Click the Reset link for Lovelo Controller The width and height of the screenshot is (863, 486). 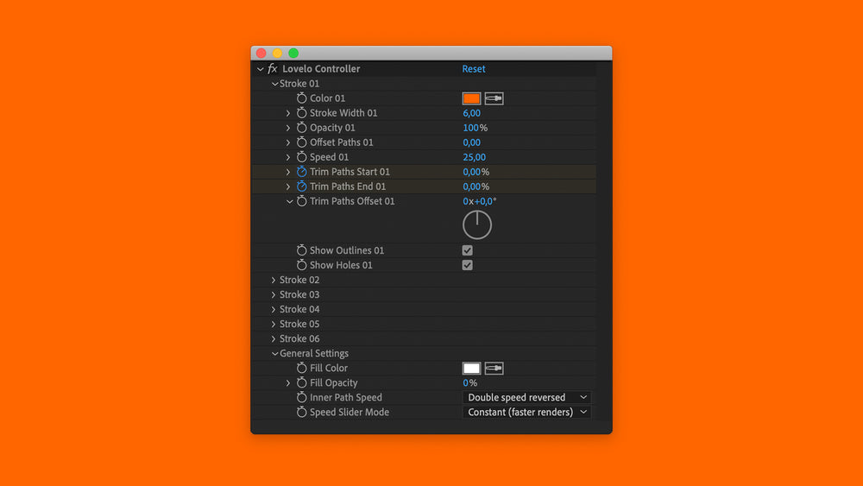[x=474, y=69]
